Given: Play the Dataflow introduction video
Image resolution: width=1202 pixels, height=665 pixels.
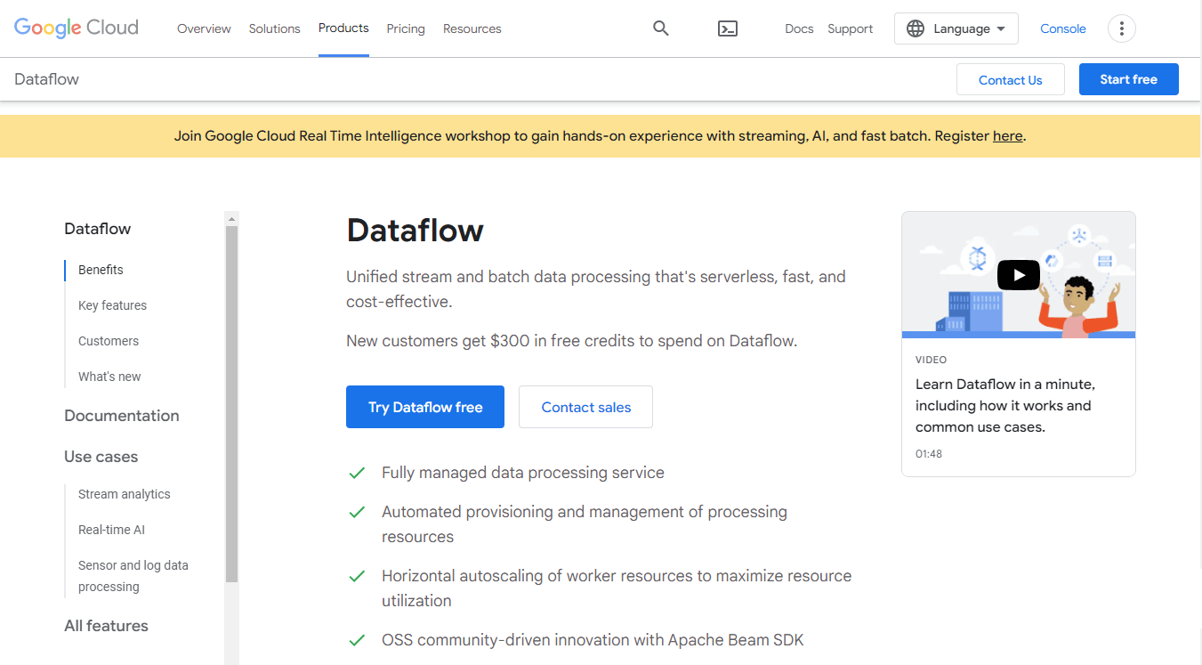Looking at the screenshot, I should coord(1018,274).
